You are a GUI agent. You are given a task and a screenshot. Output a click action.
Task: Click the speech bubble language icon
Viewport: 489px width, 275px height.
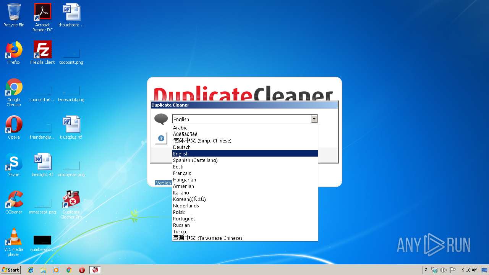coord(161,119)
